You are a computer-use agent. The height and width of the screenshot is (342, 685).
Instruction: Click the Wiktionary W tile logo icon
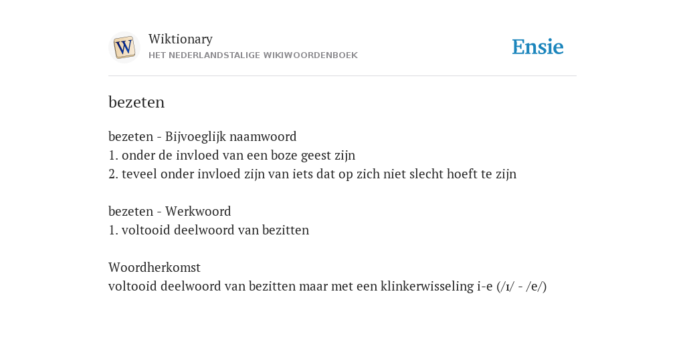tap(124, 47)
